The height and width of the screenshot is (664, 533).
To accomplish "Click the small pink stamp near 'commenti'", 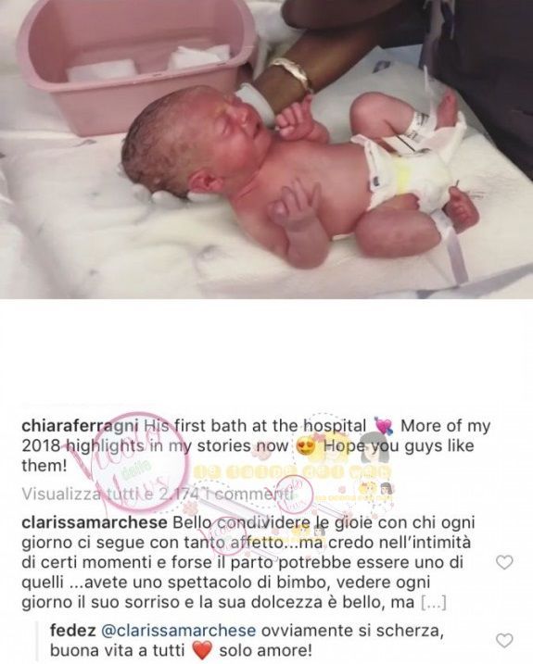I will point(294,494).
